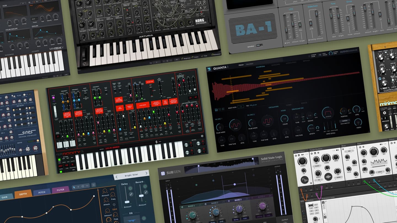Click the Bright Sitar preset name
Viewport: 397px width, 223px height.
coord(131,175)
